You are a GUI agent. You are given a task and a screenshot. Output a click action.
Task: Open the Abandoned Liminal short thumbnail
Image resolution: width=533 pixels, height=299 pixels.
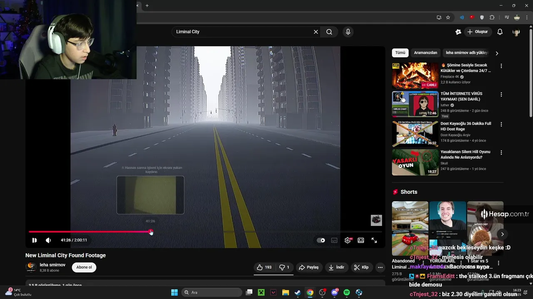tap(410, 228)
